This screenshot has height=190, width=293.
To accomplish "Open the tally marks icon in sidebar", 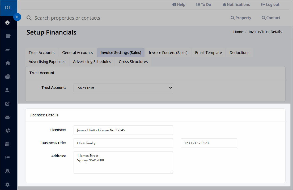I will click(8, 36).
